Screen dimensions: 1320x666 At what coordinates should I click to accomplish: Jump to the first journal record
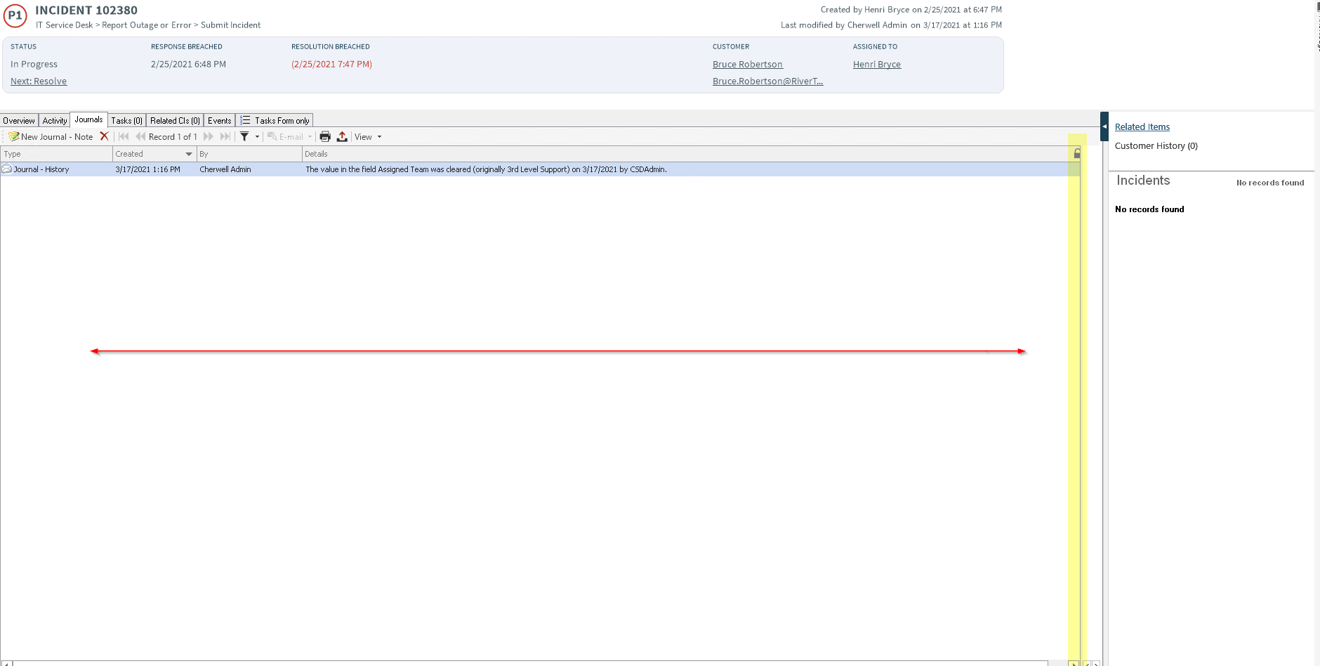(124, 136)
